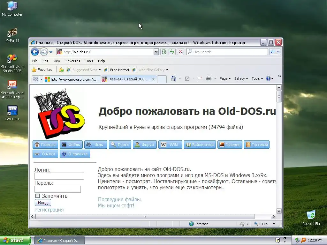
Task: Open the Favorites star button
Action: click(42, 70)
